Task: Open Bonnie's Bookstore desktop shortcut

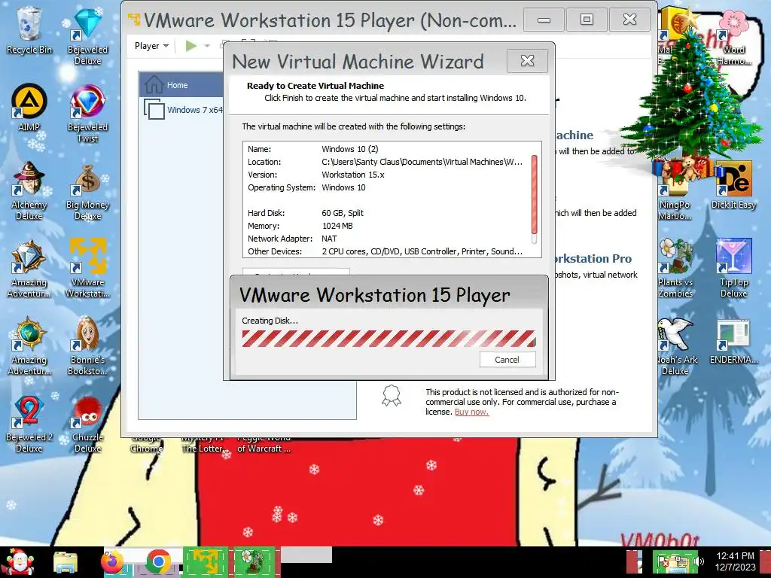Action: 87,346
